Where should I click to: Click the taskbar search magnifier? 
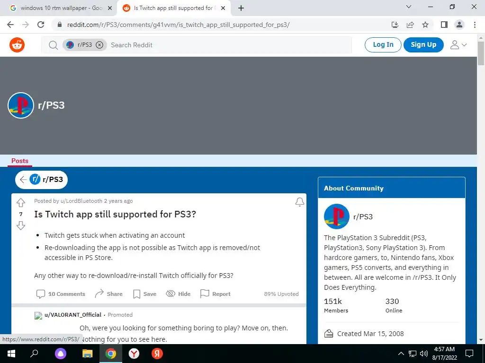tap(34, 354)
